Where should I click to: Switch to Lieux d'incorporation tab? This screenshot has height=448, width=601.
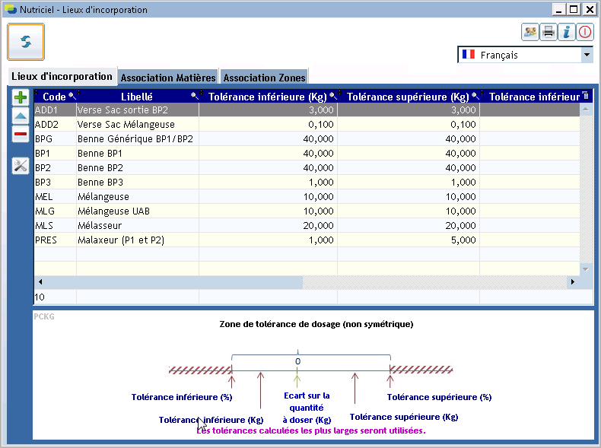pos(62,76)
